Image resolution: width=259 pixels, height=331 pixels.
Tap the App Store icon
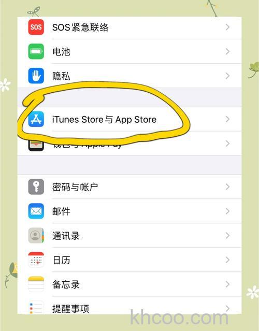coord(36,119)
